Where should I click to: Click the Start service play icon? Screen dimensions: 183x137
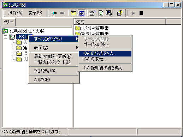coord(133,13)
